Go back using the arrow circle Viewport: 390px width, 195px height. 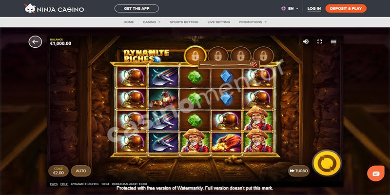tap(35, 42)
